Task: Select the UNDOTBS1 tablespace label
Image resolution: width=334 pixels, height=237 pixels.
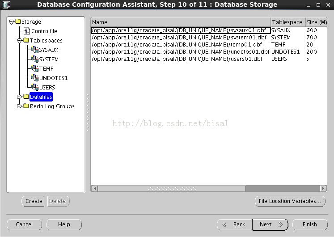Action: pos(54,78)
